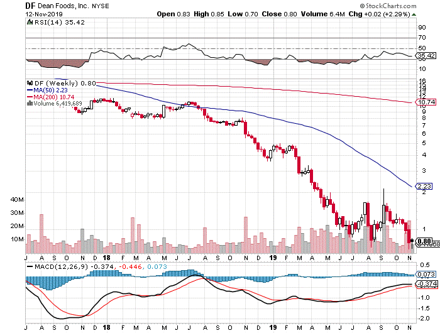This screenshot has height=333, width=440.
Task: Click the RSI 35.42 axis value tag
Action: point(426,55)
